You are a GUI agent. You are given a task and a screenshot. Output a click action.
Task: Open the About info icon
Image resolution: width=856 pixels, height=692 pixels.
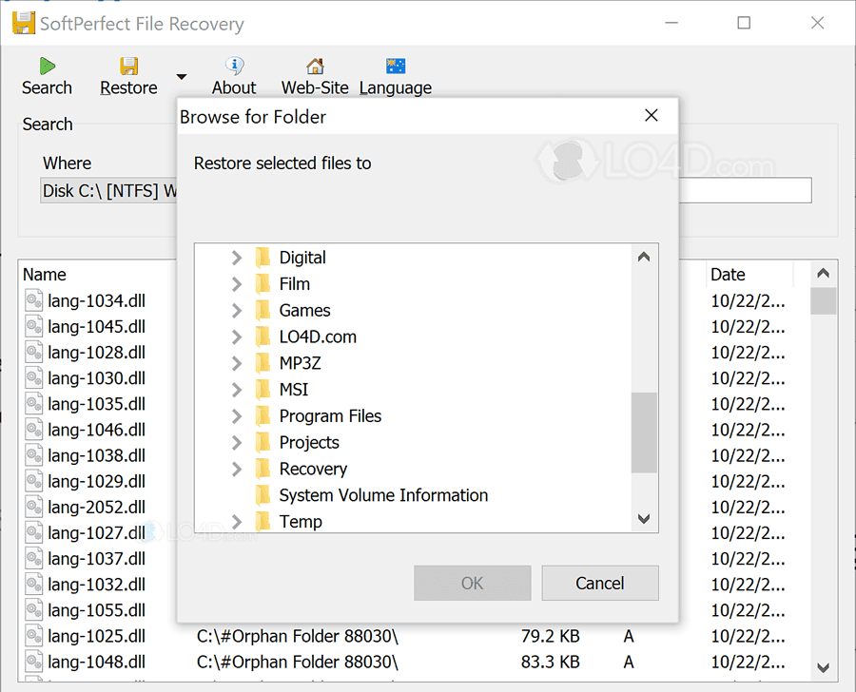tap(234, 67)
